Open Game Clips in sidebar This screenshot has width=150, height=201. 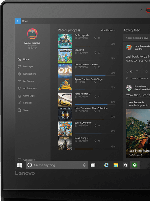click(x=26, y=96)
